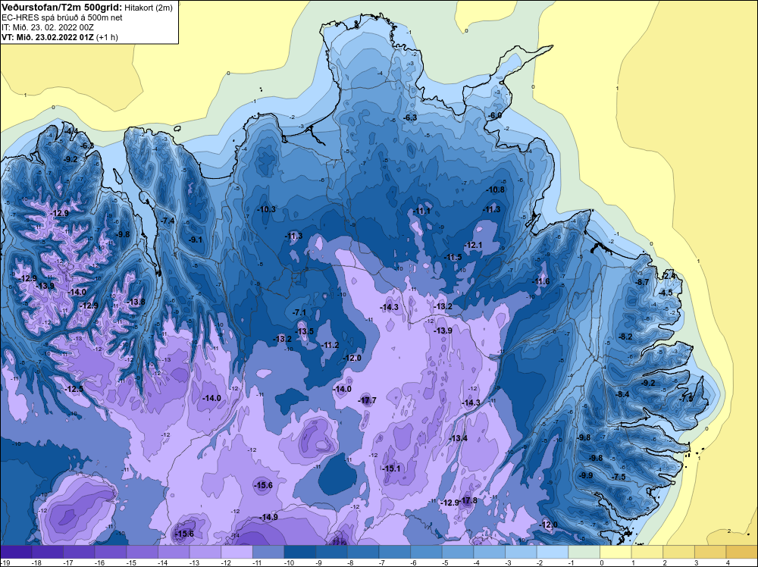The image size is (758, 567).
Task: Click the 'VT: Mið. 23.02.2022 01Z (+1 h)' line
Action: pos(59,36)
